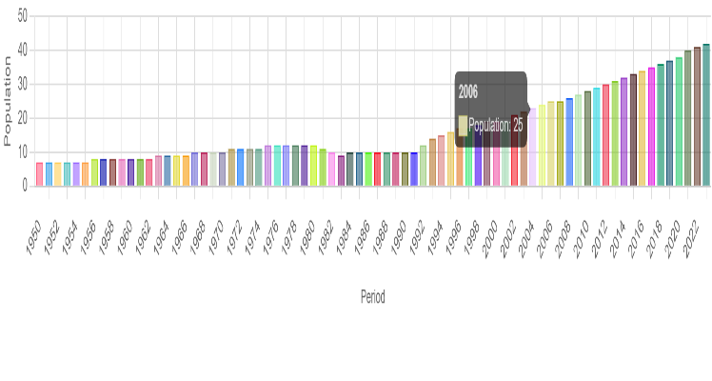Click the pink bar for 1950
Screen dimensions: 712x381
39,174
